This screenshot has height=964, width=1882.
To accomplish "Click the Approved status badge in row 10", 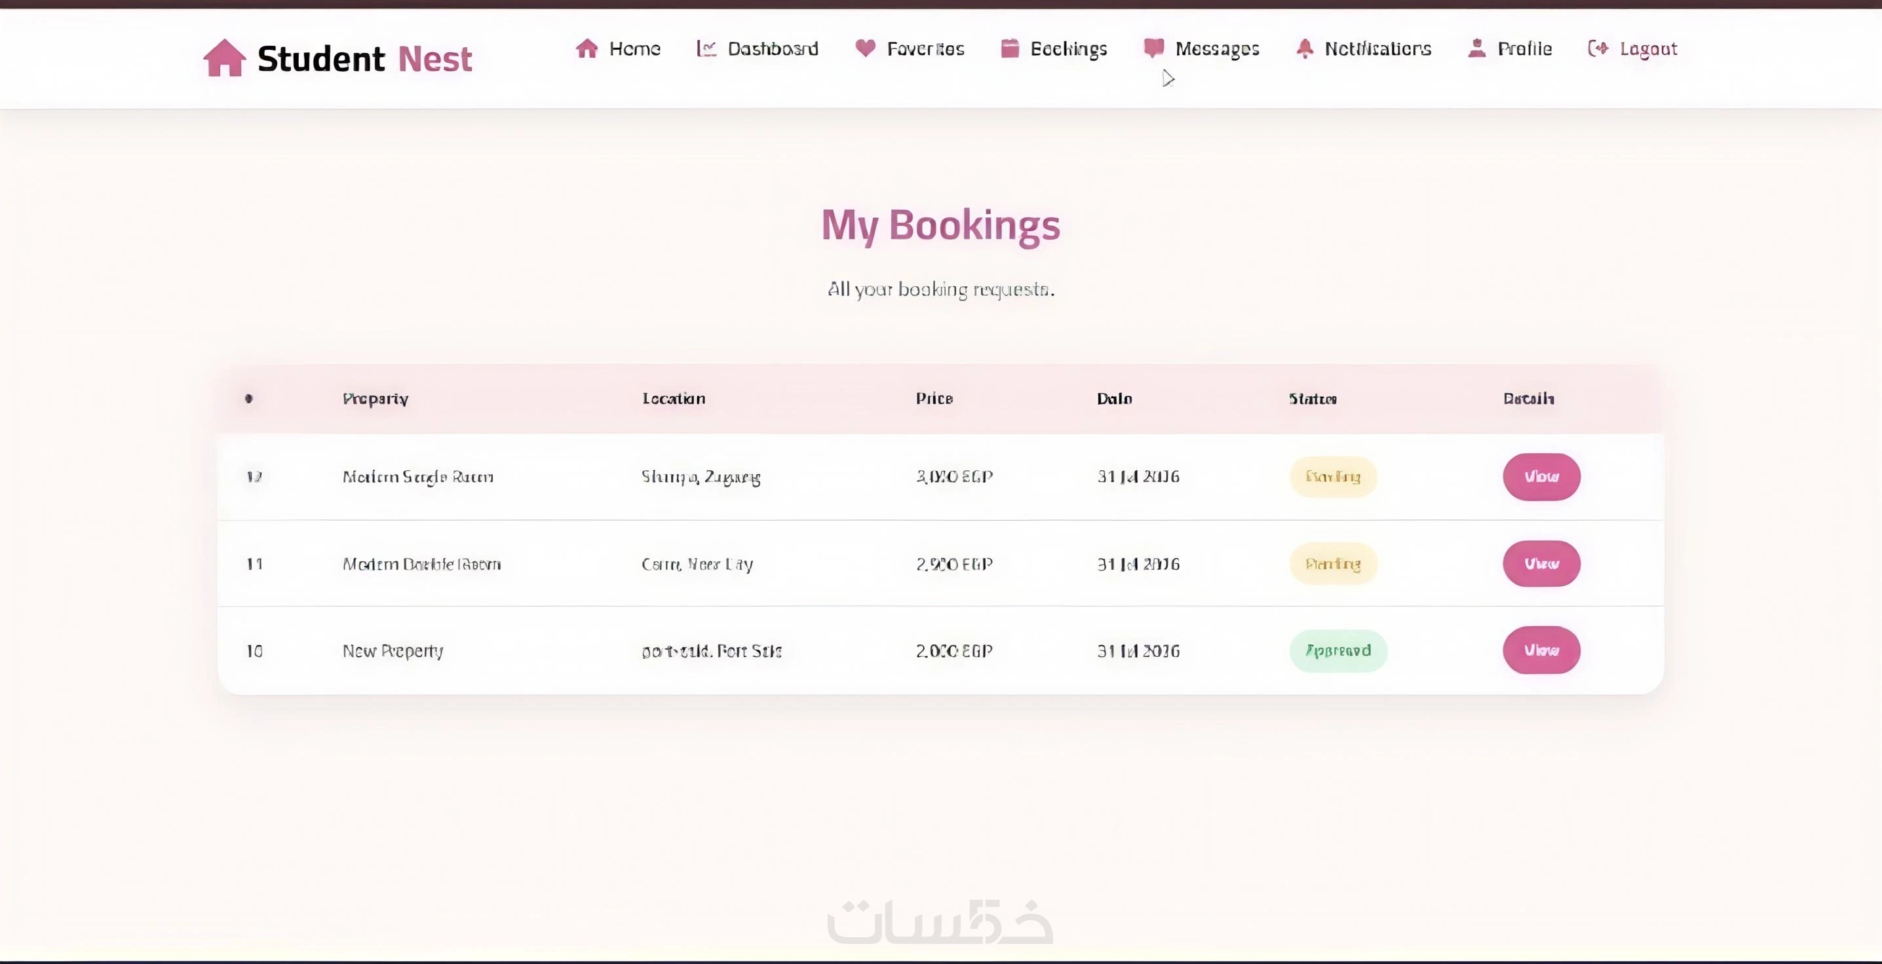I will [1339, 651].
